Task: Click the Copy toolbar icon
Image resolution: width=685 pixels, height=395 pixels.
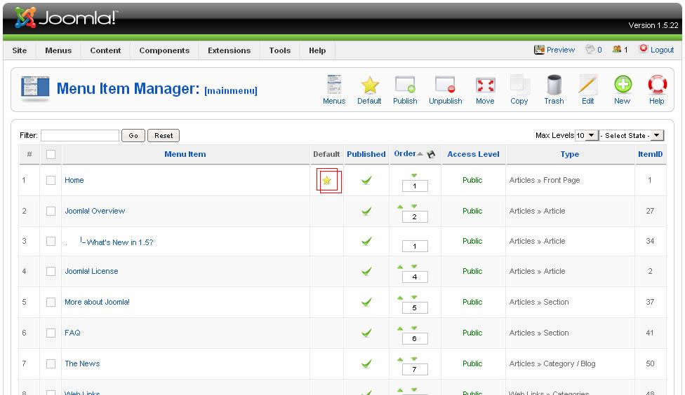Action: click(519, 90)
